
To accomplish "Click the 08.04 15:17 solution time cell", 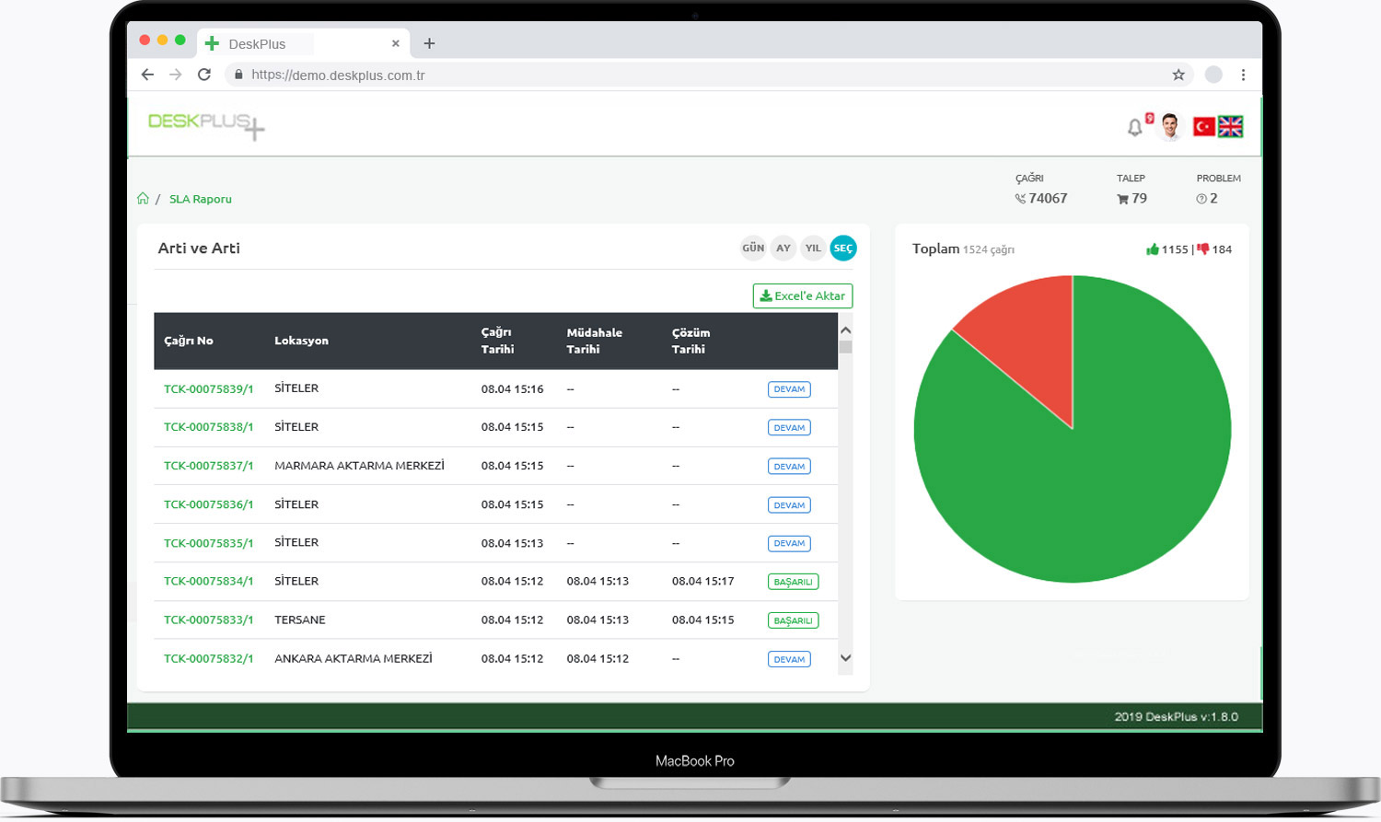I will 702,581.
